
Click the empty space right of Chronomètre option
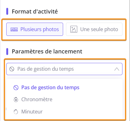87,99
